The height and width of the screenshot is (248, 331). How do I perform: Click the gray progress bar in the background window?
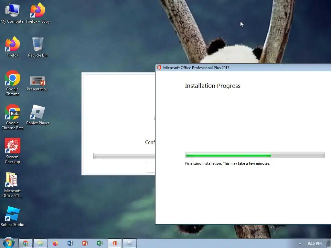(x=124, y=156)
